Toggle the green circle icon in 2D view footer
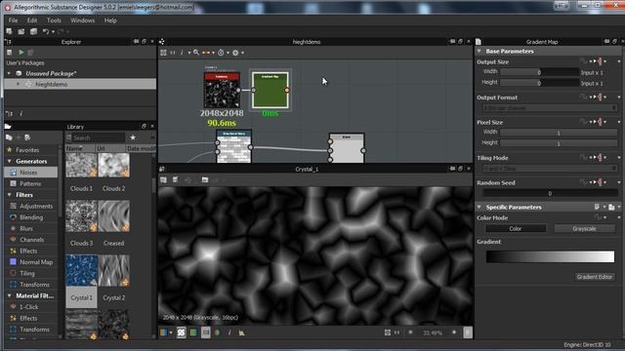Image resolution: width=625 pixels, height=351 pixels. [x=217, y=332]
